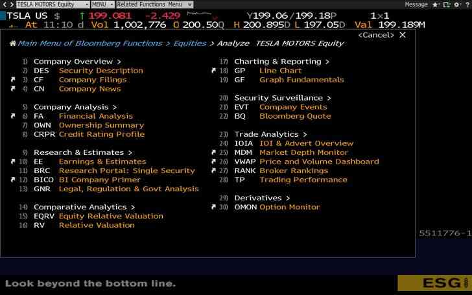Expand the Research & Estimates category

(x=83, y=152)
